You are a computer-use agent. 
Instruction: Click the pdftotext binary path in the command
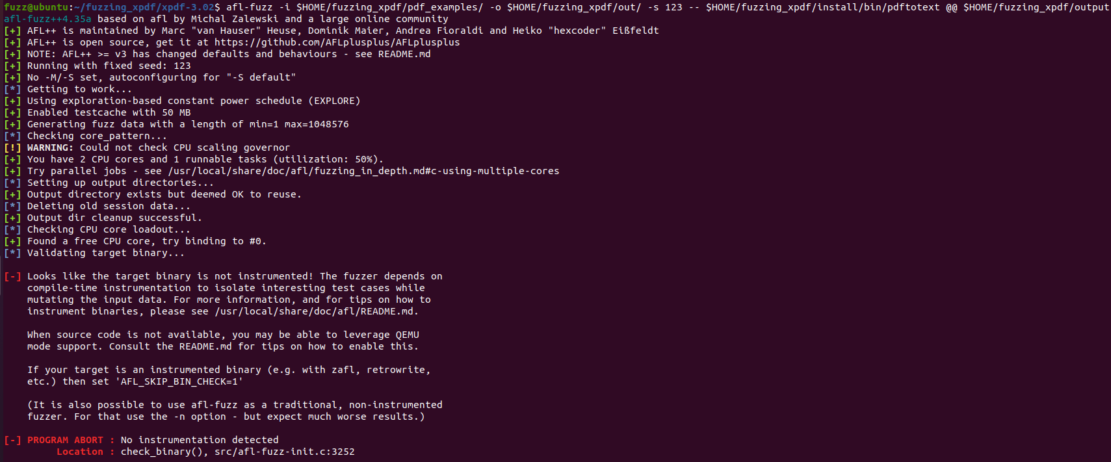[x=822, y=7]
